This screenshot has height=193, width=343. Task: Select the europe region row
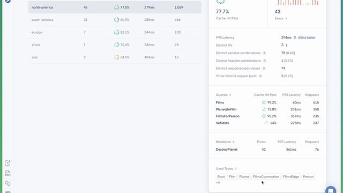[115, 32]
